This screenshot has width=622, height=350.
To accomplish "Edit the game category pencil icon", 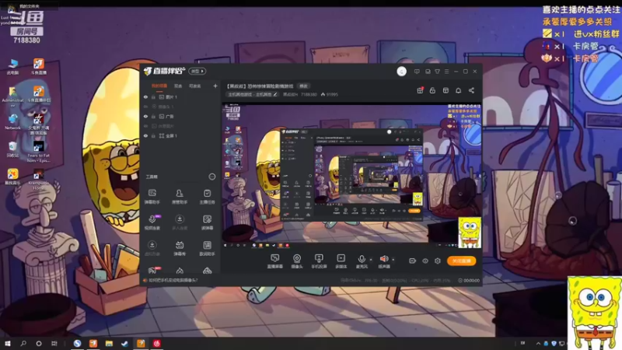I will [275, 94].
